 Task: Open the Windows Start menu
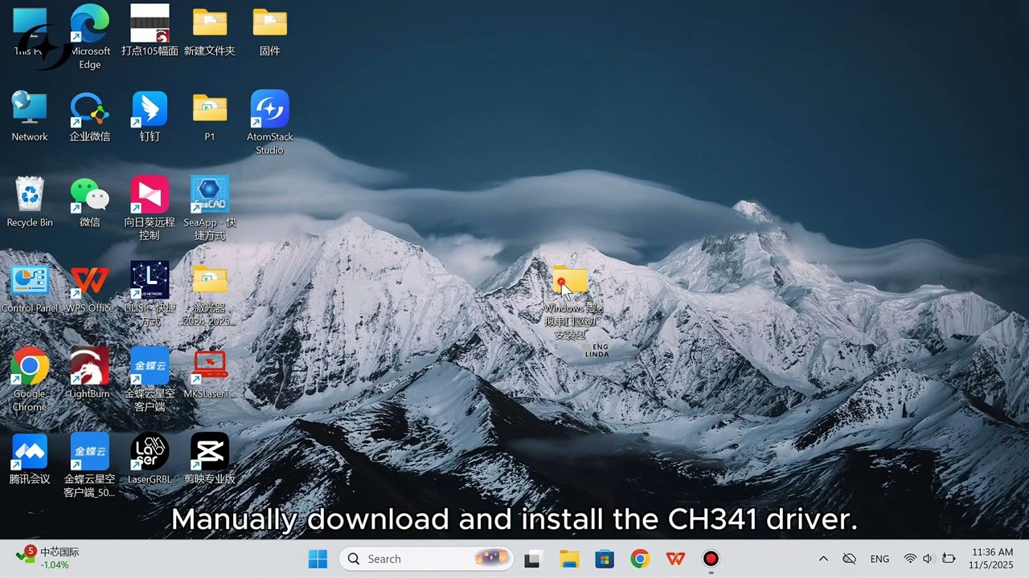[x=318, y=559]
